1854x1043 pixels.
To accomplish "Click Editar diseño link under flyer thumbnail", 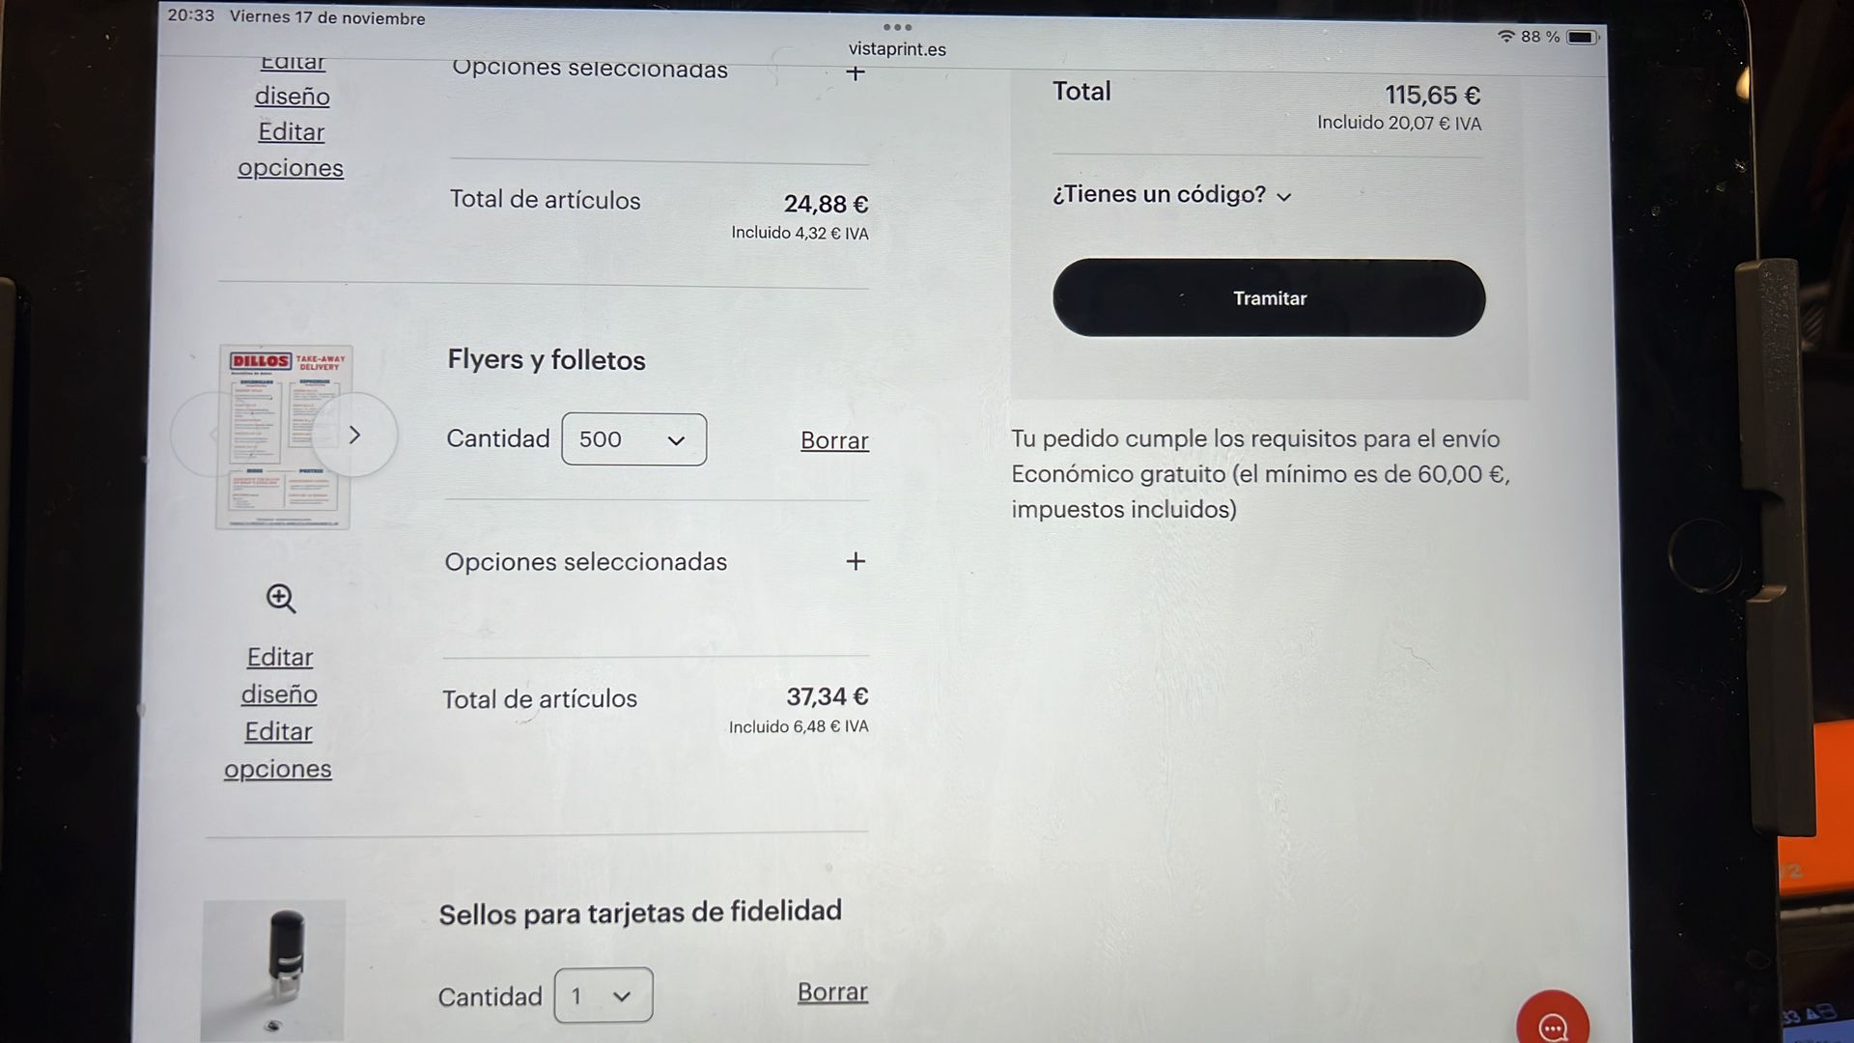I will click(279, 675).
